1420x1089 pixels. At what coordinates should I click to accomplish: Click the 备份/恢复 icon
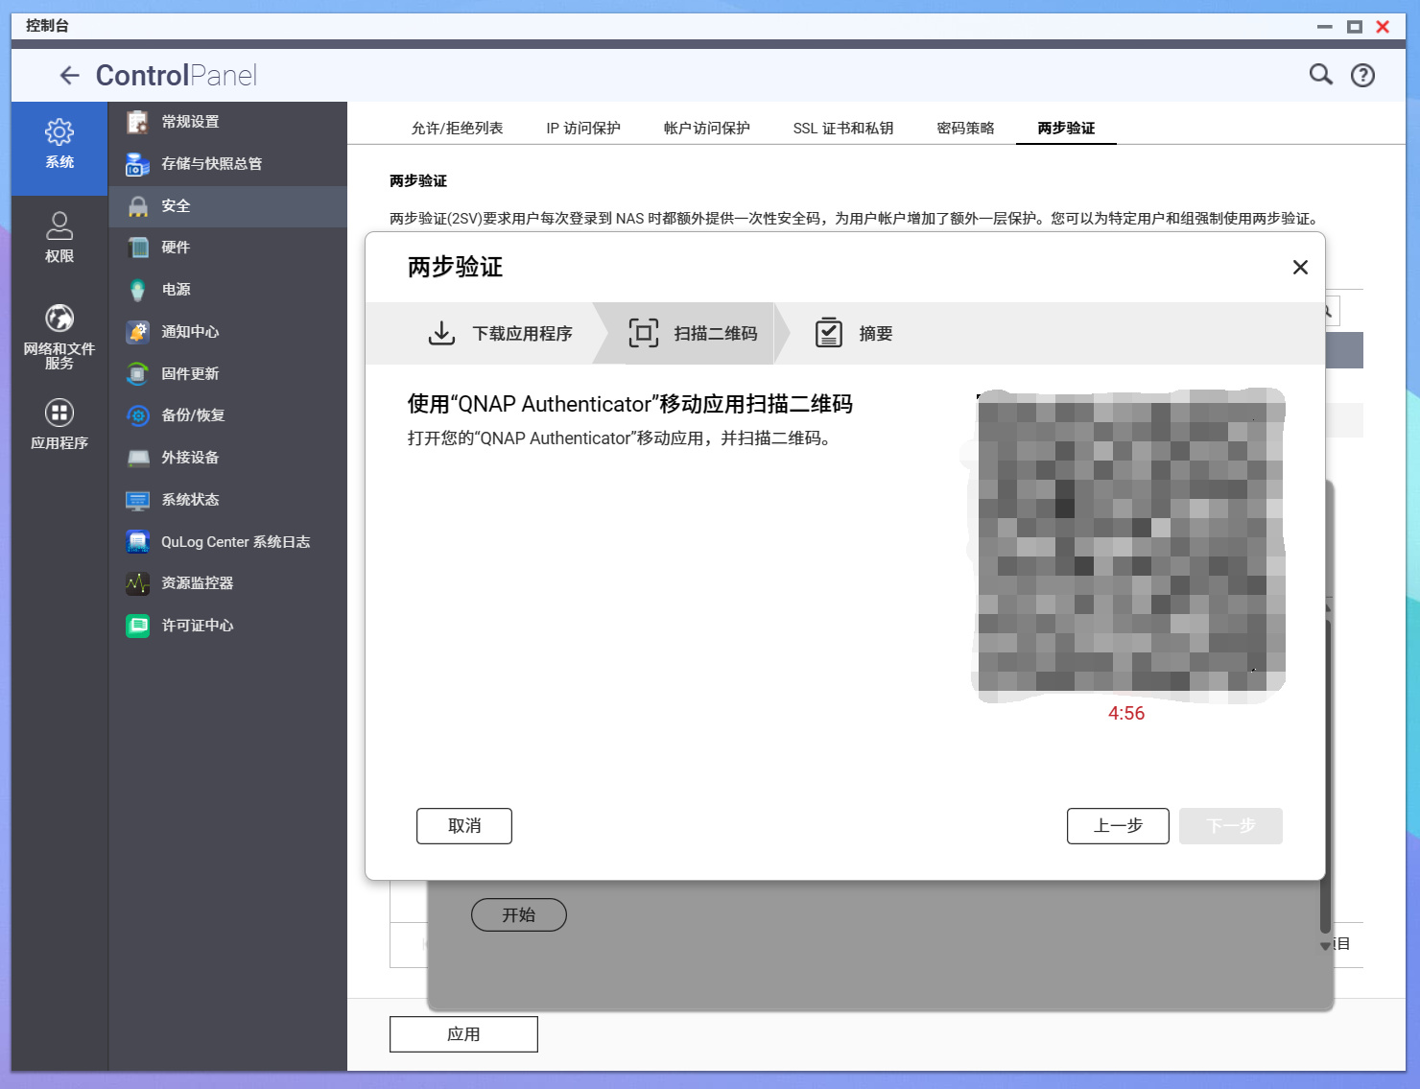pos(138,415)
